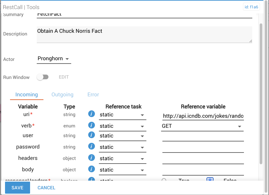The height and width of the screenshot is (195, 269).
Task: Click the password variable label
Action: 28,147
